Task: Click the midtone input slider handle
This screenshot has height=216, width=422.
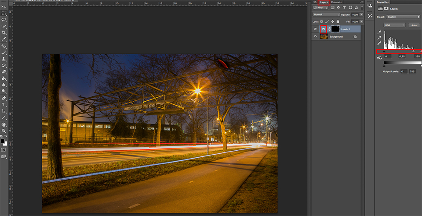Action: (413, 51)
